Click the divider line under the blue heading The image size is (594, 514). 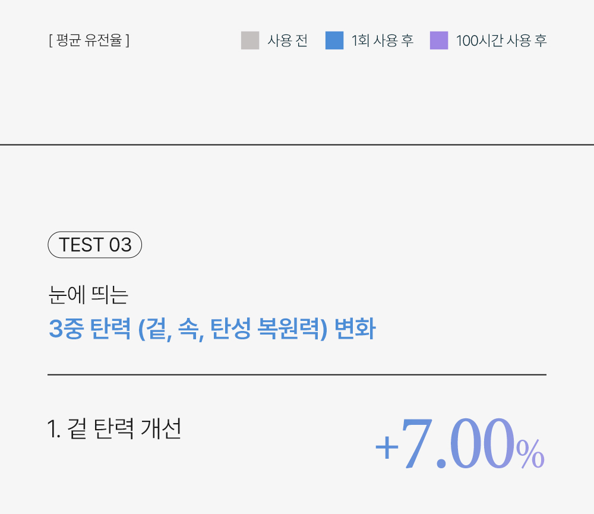click(297, 375)
